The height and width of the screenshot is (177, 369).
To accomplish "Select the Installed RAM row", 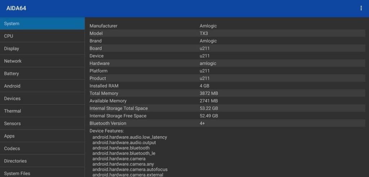I will pyautogui.click(x=227, y=86).
